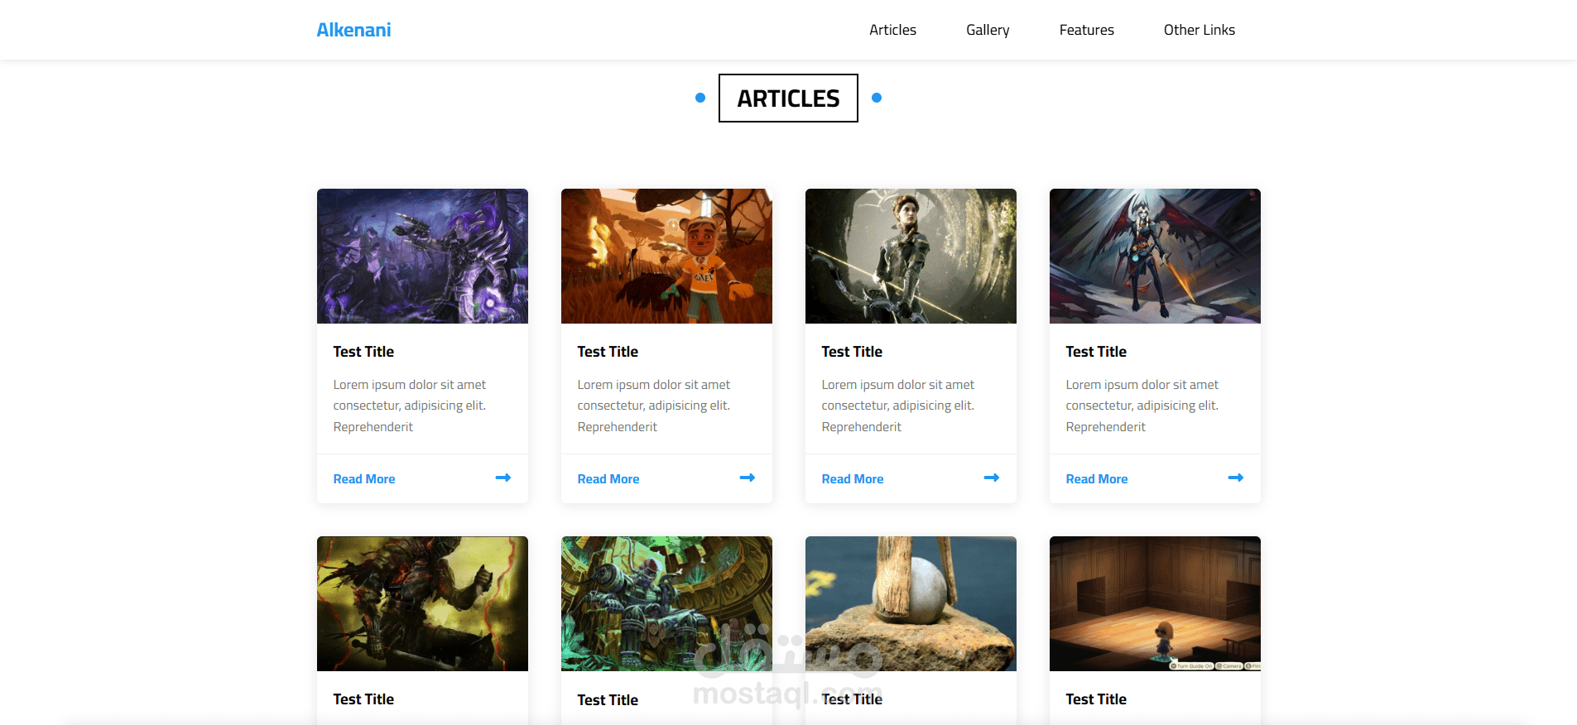This screenshot has width=1577, height=725.
Task: Select Test Title under purple gunner image
Action: (363, 352)
